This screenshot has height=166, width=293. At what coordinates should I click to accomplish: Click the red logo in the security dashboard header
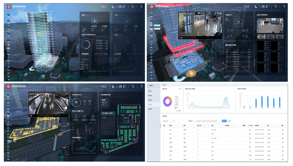point(152,7)
